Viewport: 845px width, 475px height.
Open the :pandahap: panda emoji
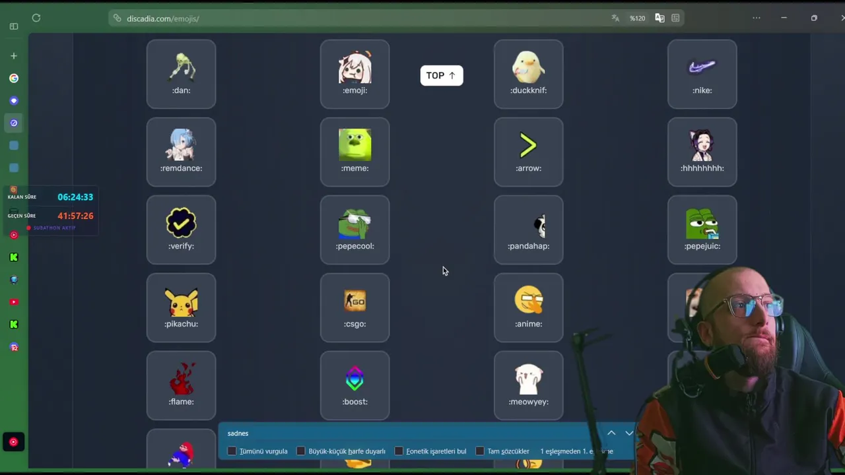528,230
